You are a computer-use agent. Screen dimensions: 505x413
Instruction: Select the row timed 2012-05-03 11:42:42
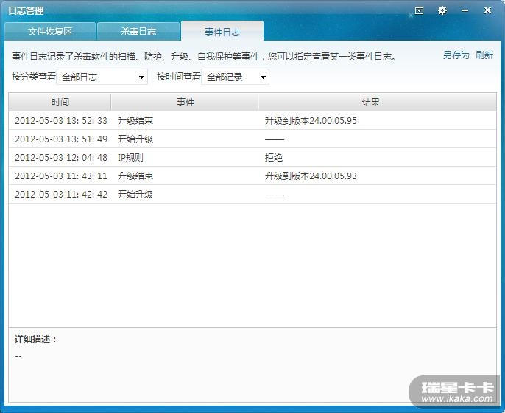tap(252, 194)
